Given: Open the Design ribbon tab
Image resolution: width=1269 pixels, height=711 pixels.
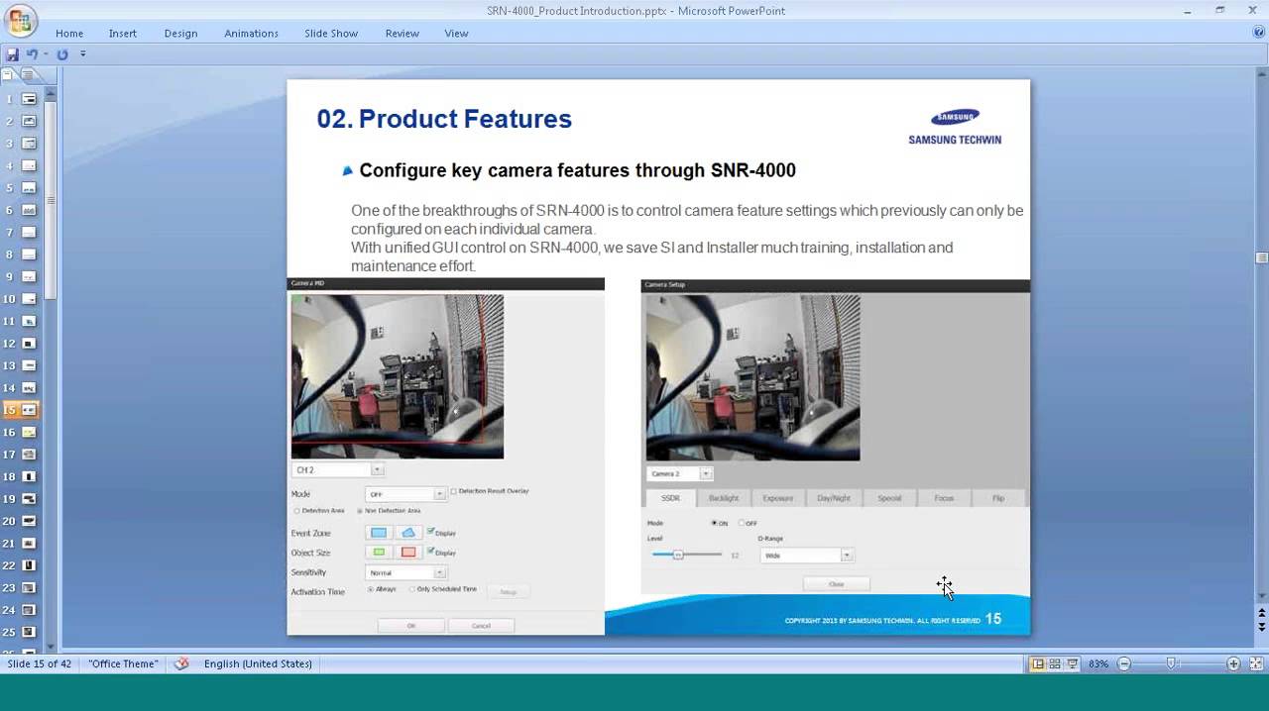Looking at the screenshot, I should click(x=180, y=33).
